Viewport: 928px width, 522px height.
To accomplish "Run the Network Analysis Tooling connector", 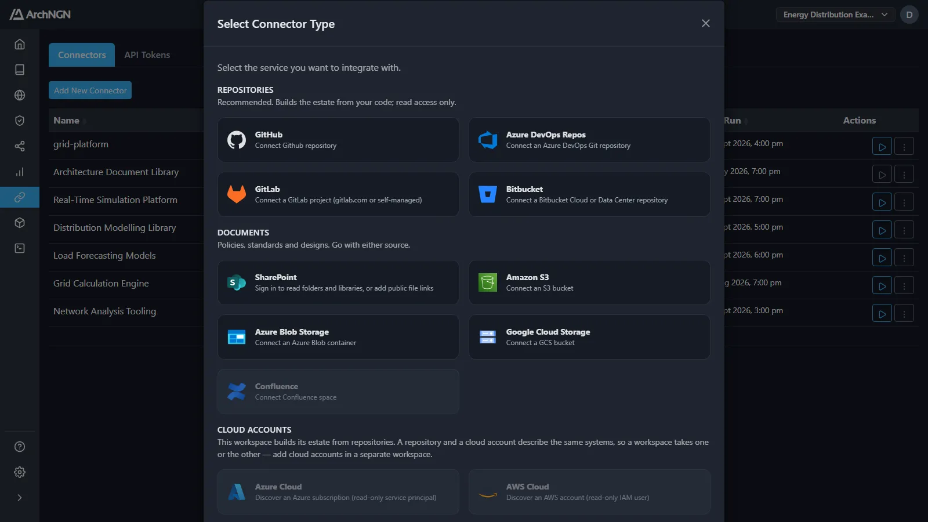I will pos(882,313).
